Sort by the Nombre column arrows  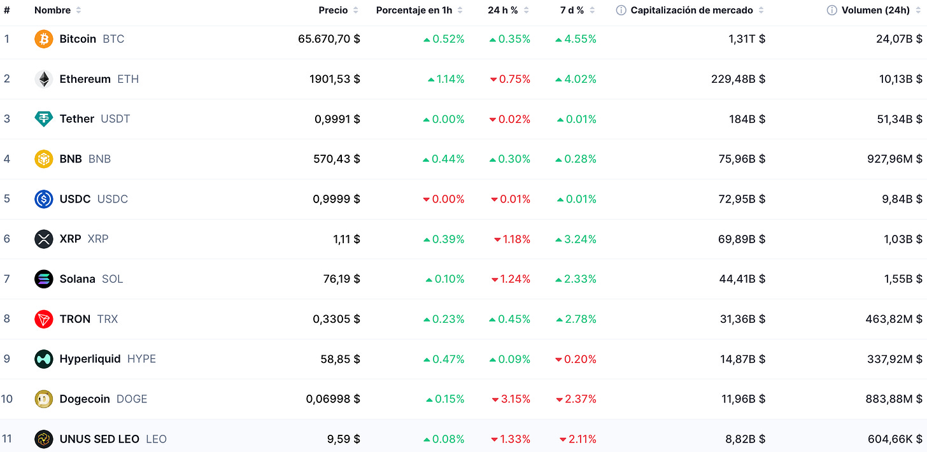click(x=78, y=10)
